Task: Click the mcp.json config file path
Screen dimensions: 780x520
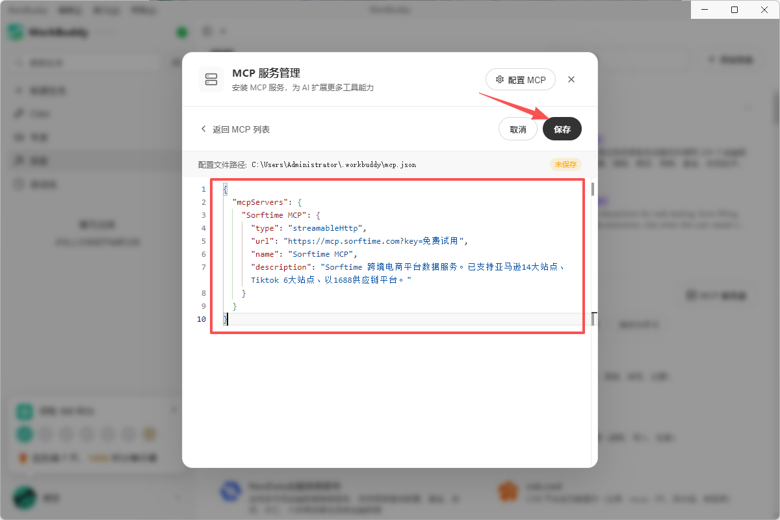Action: pyautogui.click(x=333, y=165)
